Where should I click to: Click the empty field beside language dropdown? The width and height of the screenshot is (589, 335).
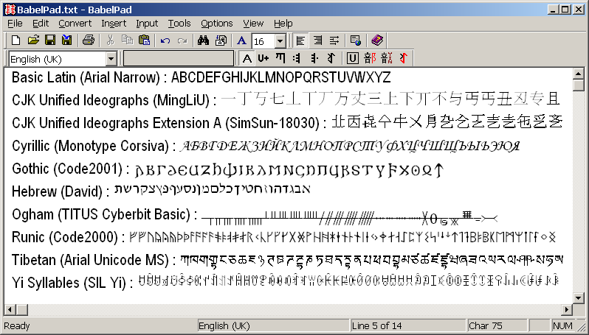(x=179, y=59)
